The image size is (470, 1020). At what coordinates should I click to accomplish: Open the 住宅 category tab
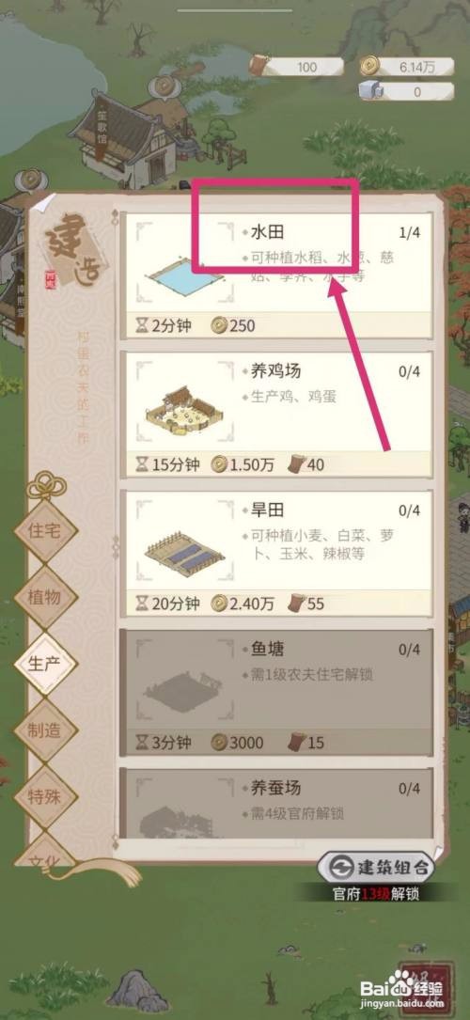point(45,530)
